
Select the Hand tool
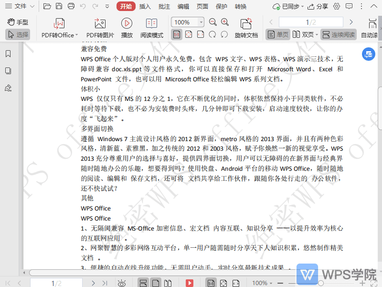(18, 22)
